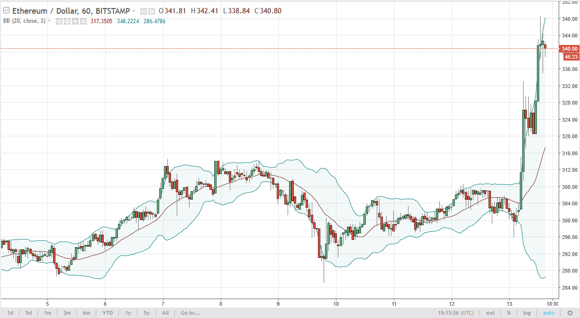Click the 340.80 current price label

[569, 49]
